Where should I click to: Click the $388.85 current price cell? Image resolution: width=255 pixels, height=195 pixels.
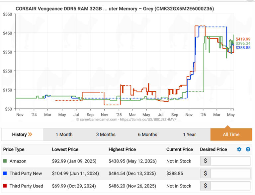(175, 173)
